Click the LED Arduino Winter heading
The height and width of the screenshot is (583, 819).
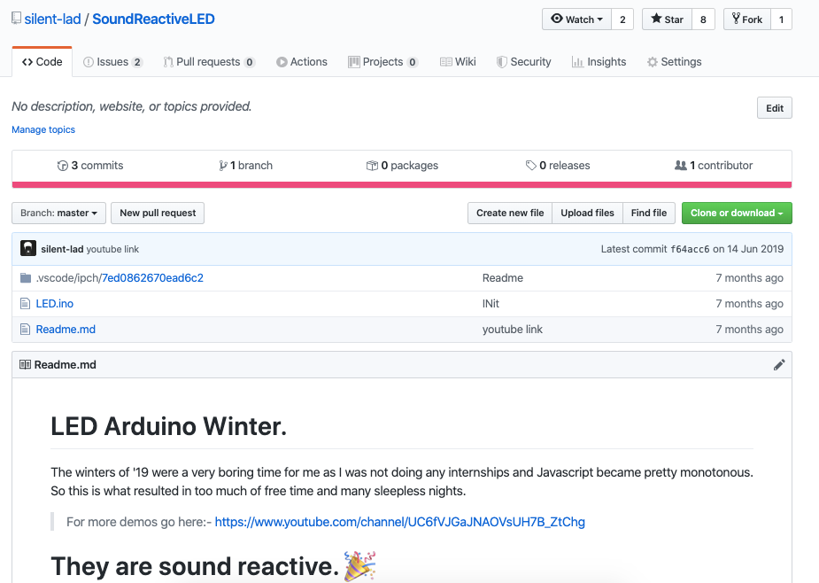click(x=169, y=426)
